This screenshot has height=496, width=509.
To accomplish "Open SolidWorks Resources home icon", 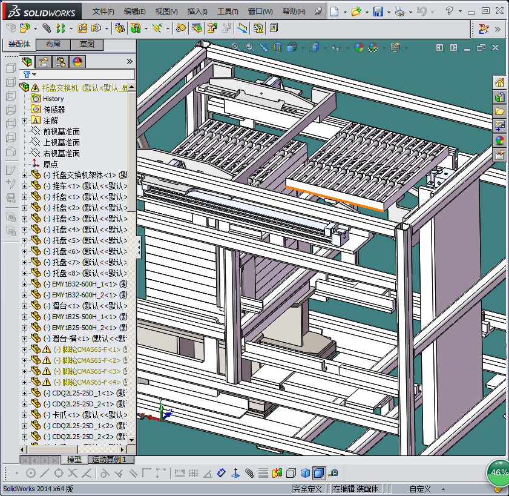I will tap(499, 82).
